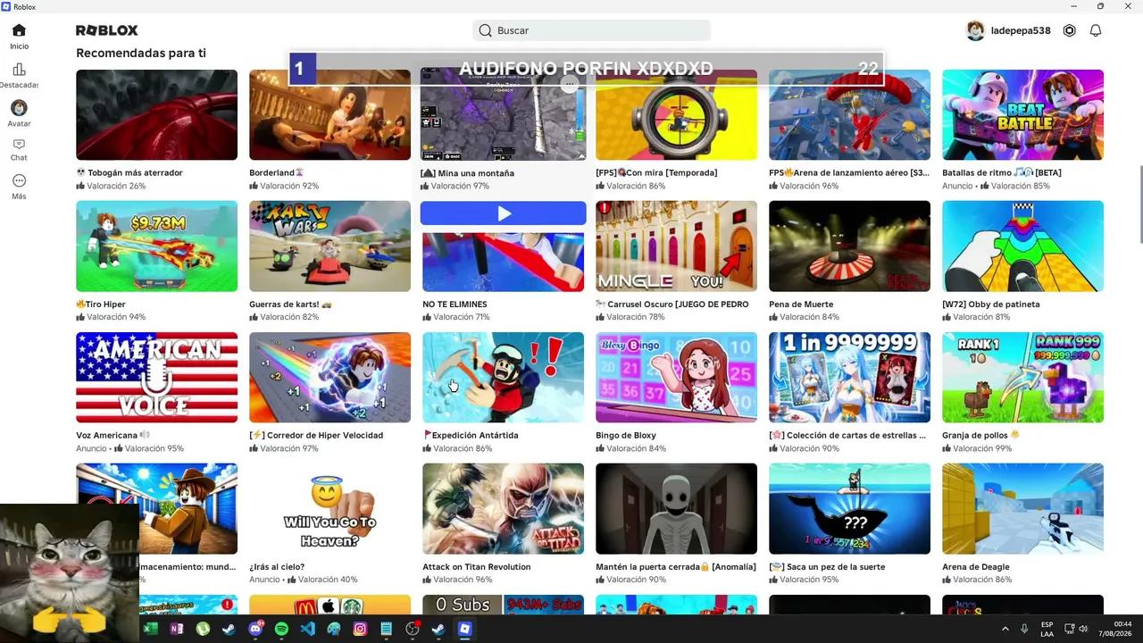This screenshot has height=643, width=1143.
Task: Play NO TE ELIMINES with the blue button
Action: pos(504,213)
